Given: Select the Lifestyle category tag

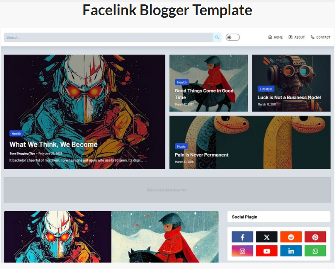Looking at the screenshot, I should point(266,89).
